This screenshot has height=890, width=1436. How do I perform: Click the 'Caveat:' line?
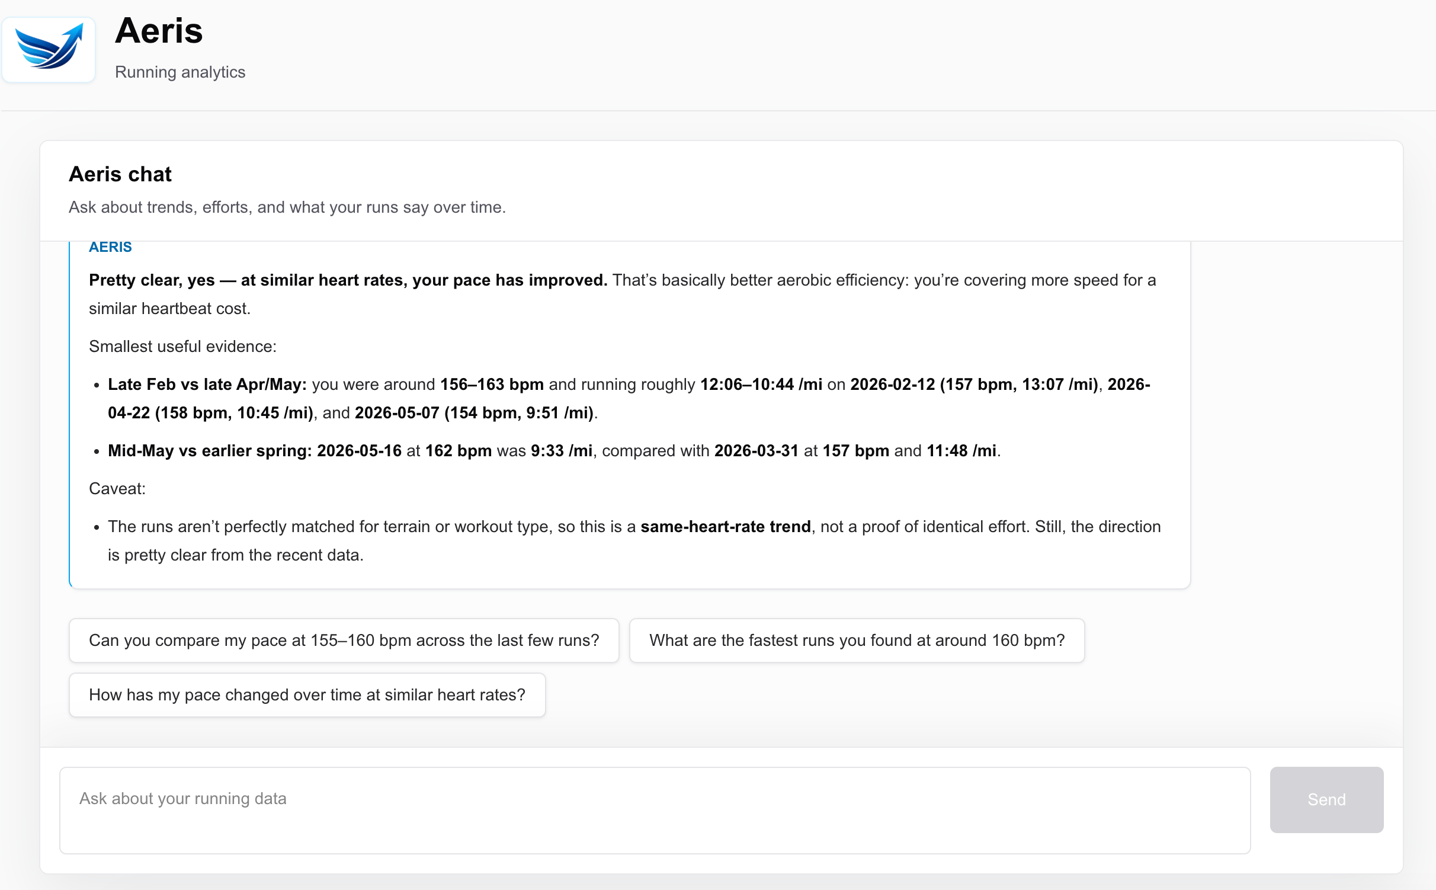pos(117,489)
